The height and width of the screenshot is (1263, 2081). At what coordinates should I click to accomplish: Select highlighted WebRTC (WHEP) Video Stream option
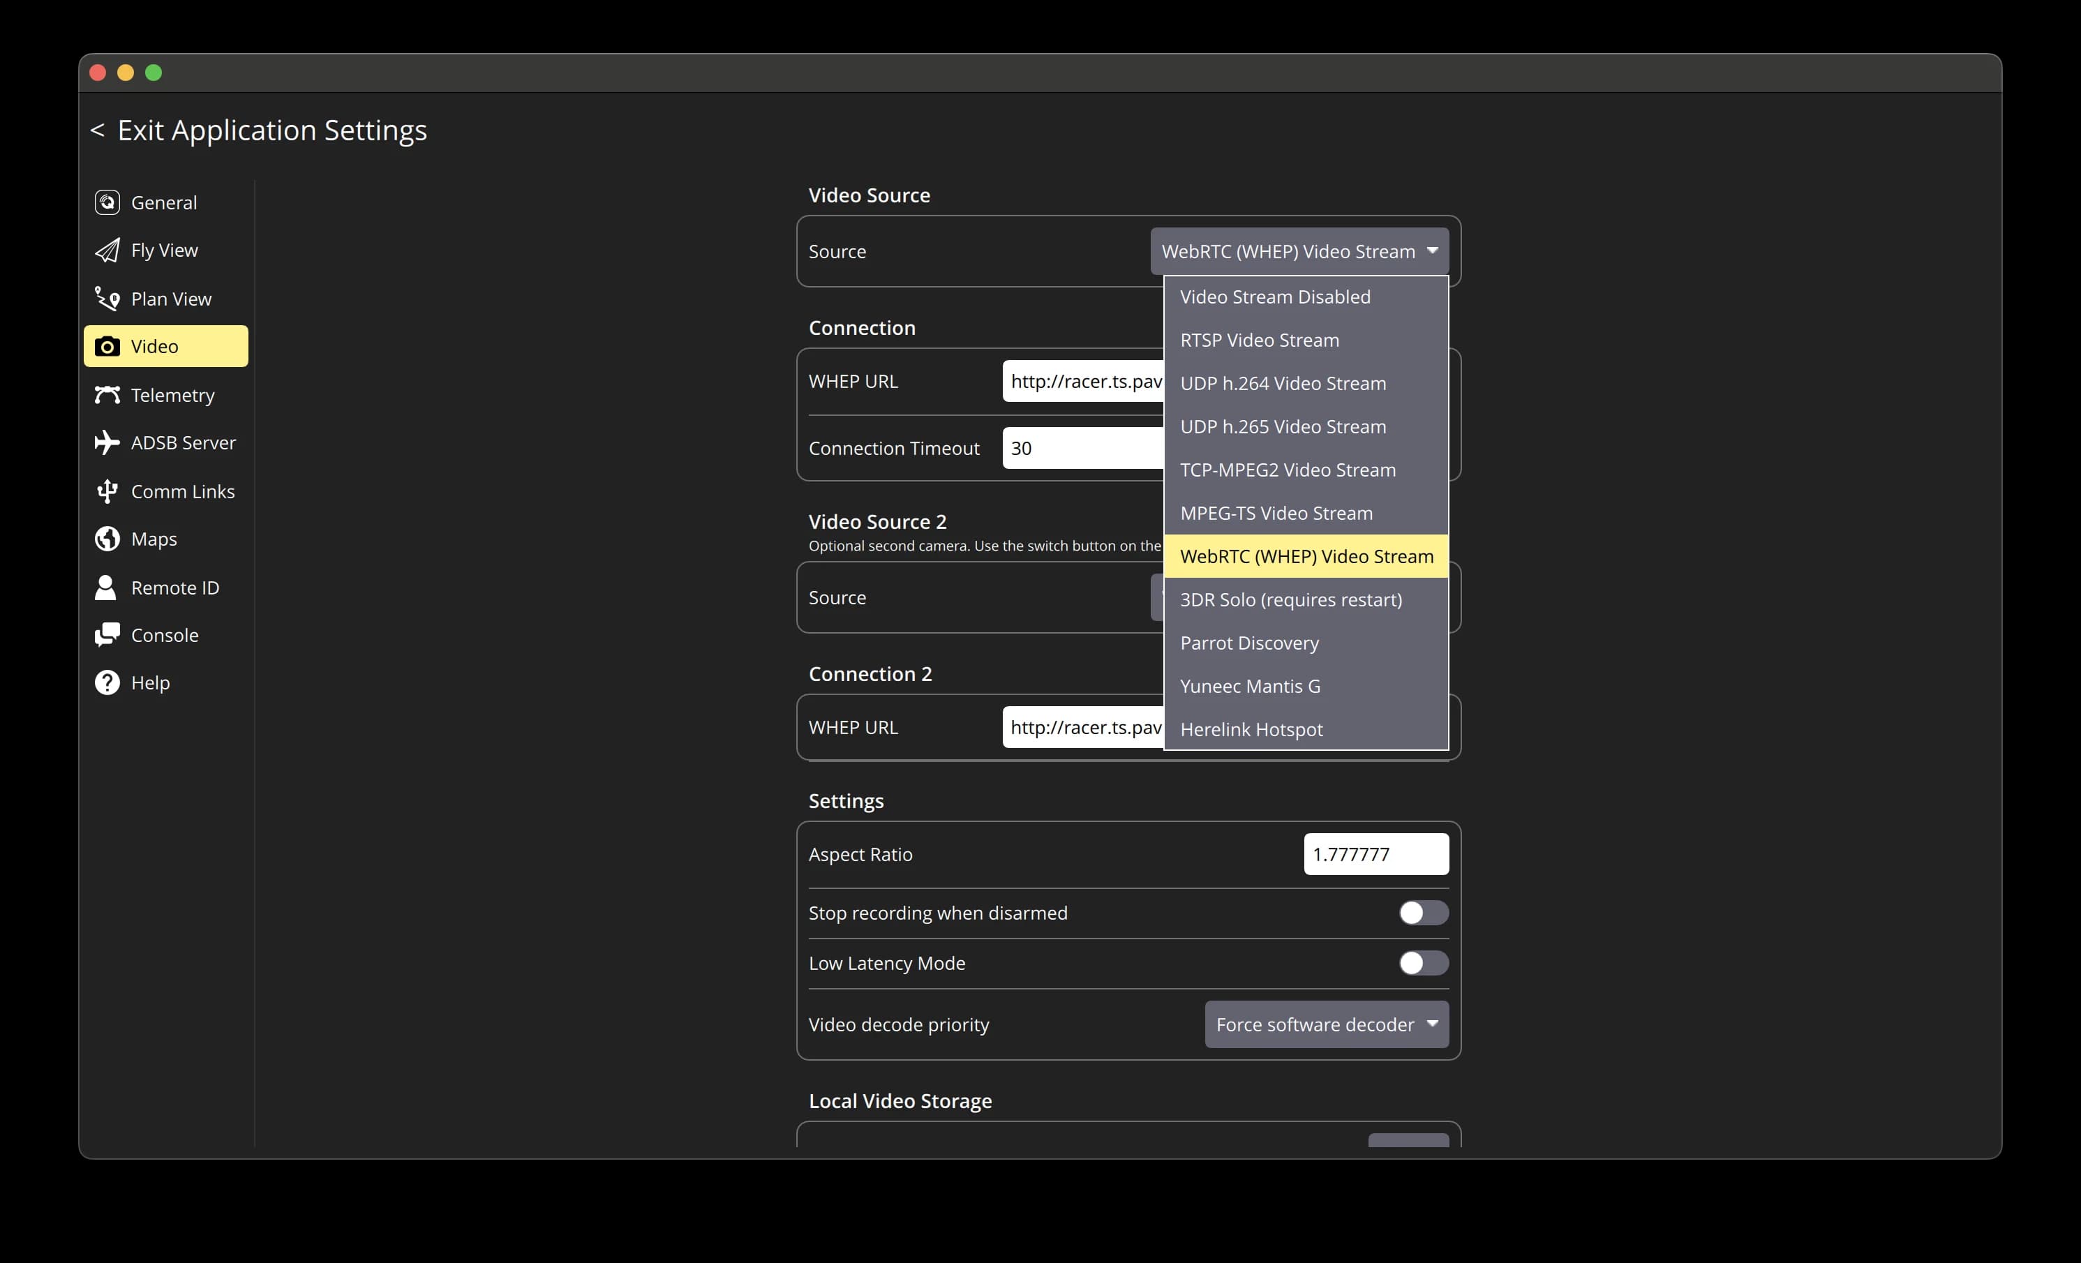[1306, 556]
